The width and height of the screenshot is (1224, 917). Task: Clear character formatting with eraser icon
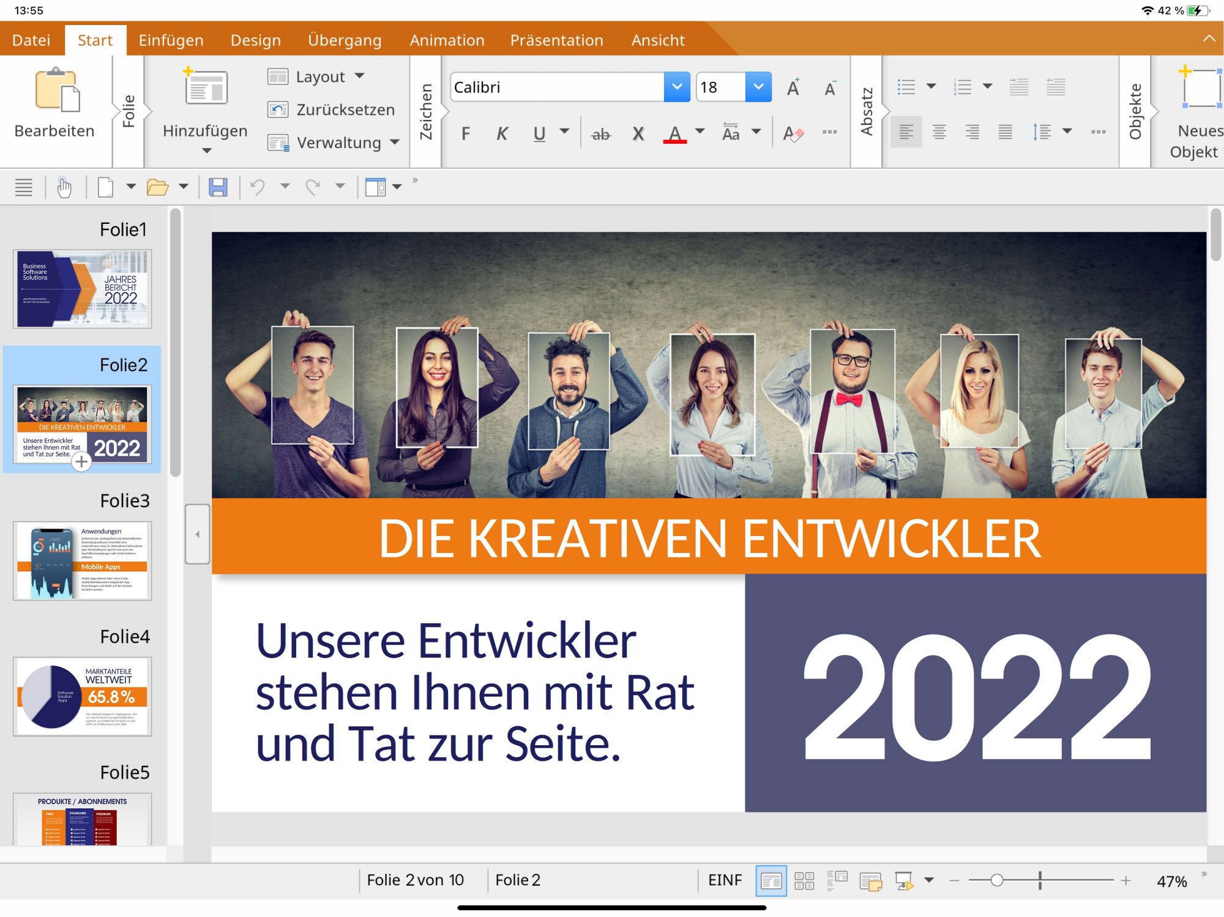coord(793,133)
